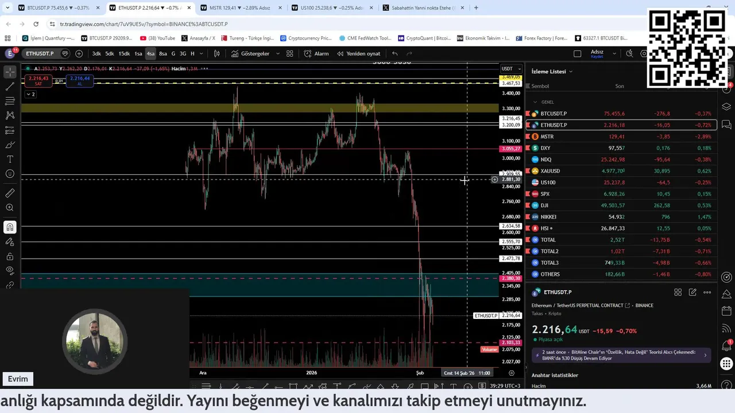Start Yeniden oynat bar replay

pos(358,53)
